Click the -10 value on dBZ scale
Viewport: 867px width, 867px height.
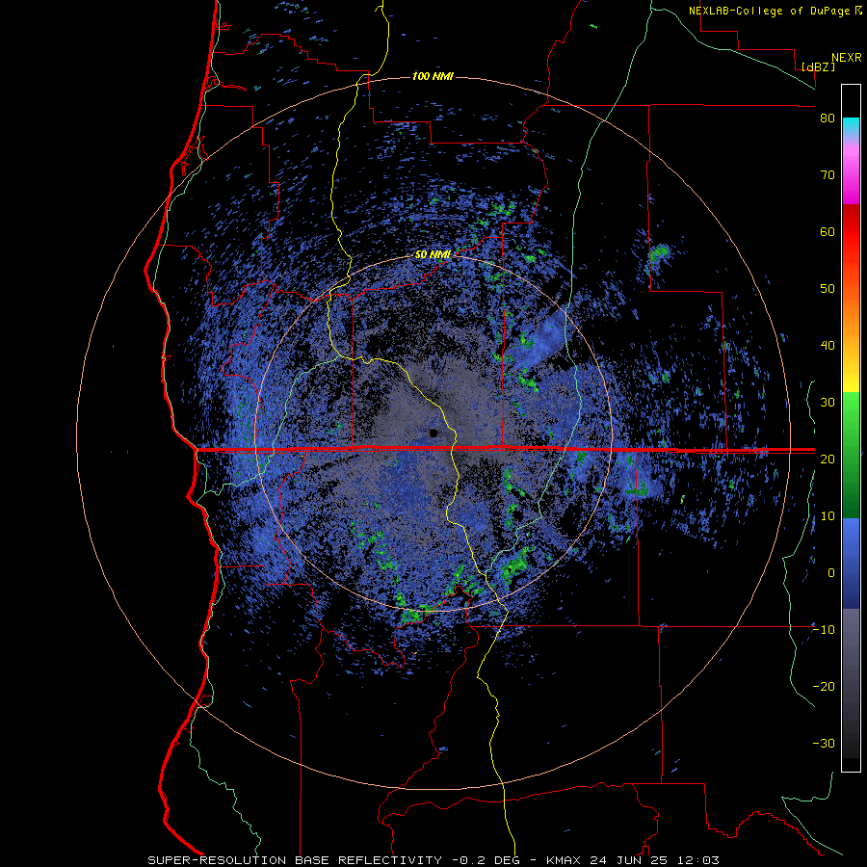tap(824, 630)
